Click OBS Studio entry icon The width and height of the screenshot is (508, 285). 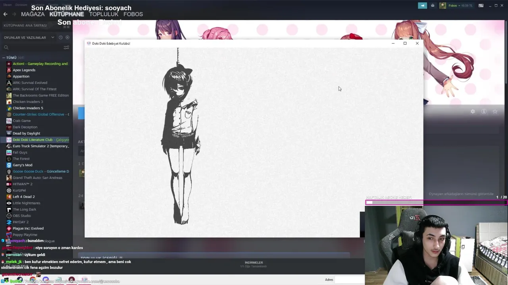click(x=9, y=216)
